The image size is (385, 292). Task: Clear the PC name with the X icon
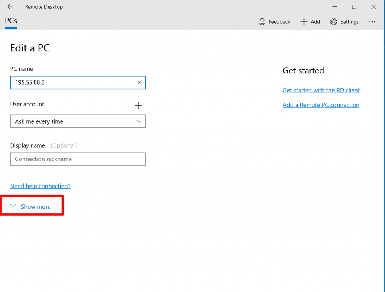139,82
